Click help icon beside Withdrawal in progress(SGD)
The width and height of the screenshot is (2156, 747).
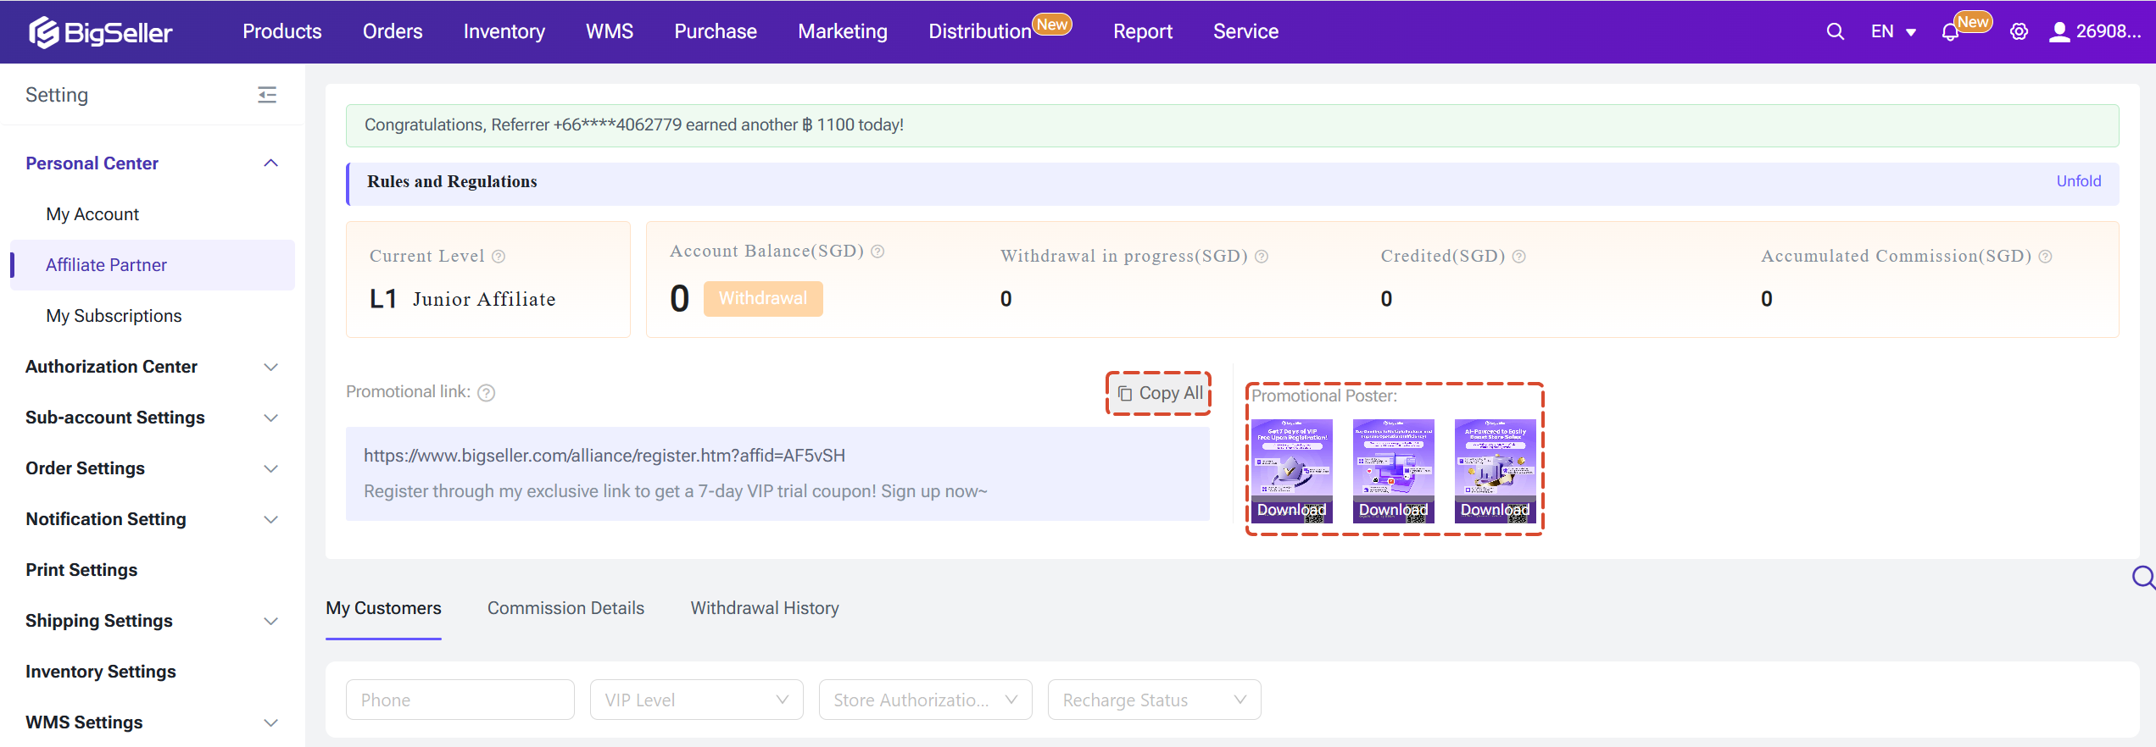coord(1262,257)
